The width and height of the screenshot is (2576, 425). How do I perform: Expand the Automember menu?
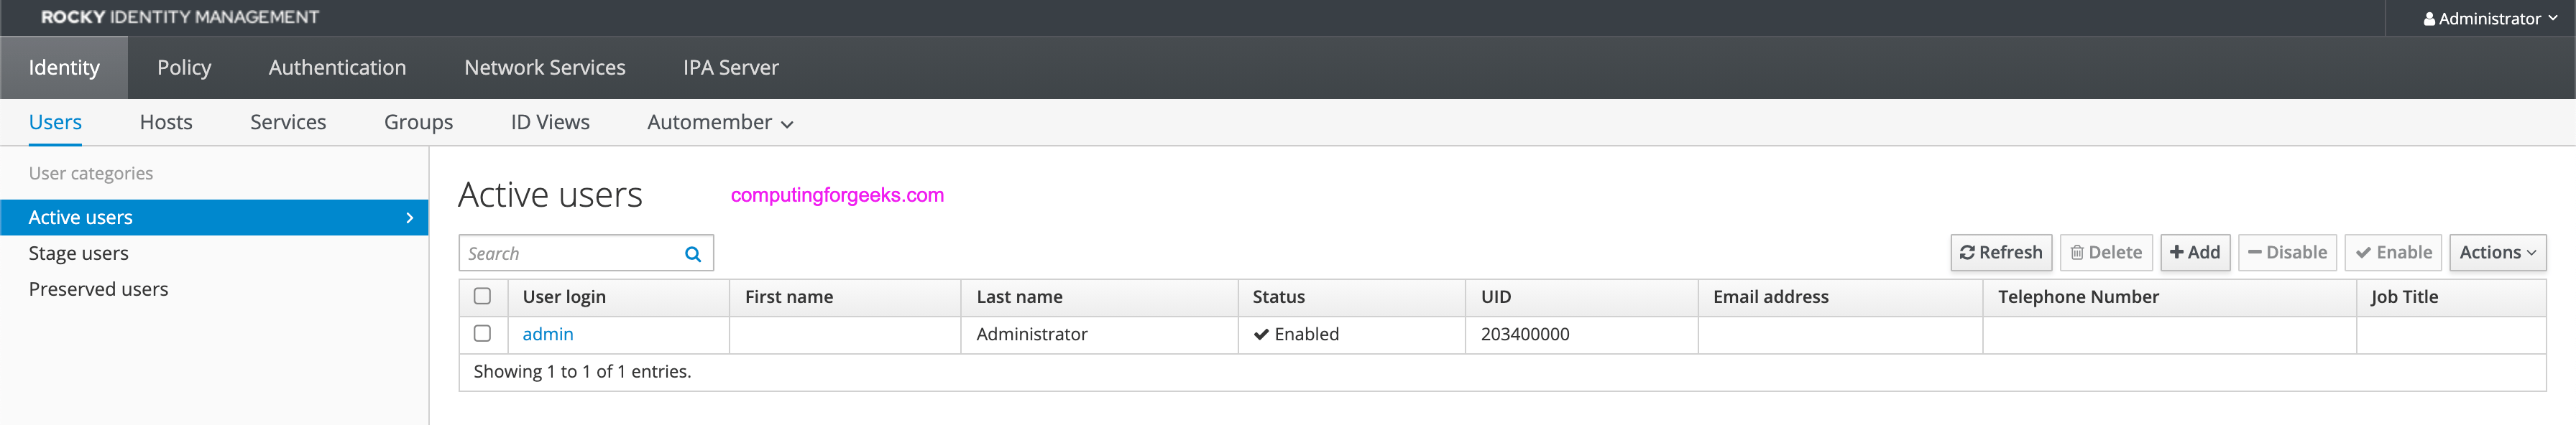pyautogui.click(x=720, y=123)
